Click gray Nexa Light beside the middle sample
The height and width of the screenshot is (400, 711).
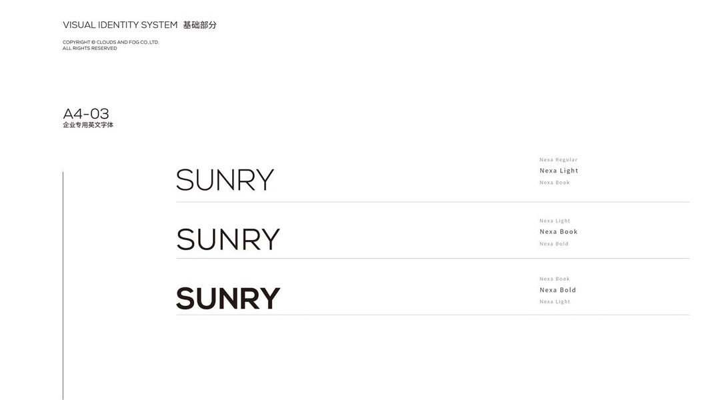[554, 221]
